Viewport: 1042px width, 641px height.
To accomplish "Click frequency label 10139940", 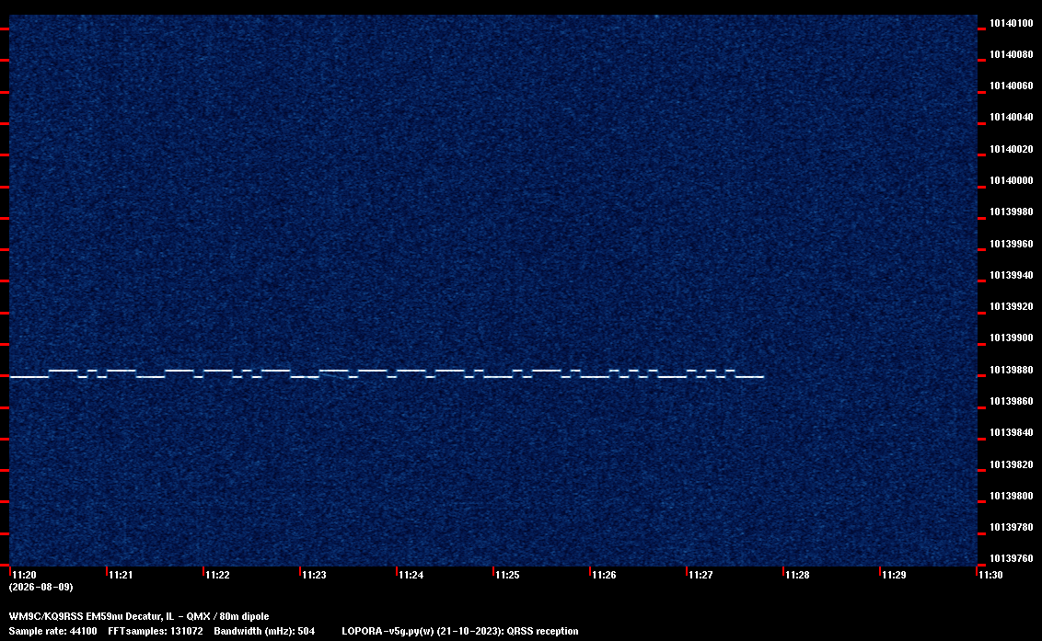I will point(1012,275).
